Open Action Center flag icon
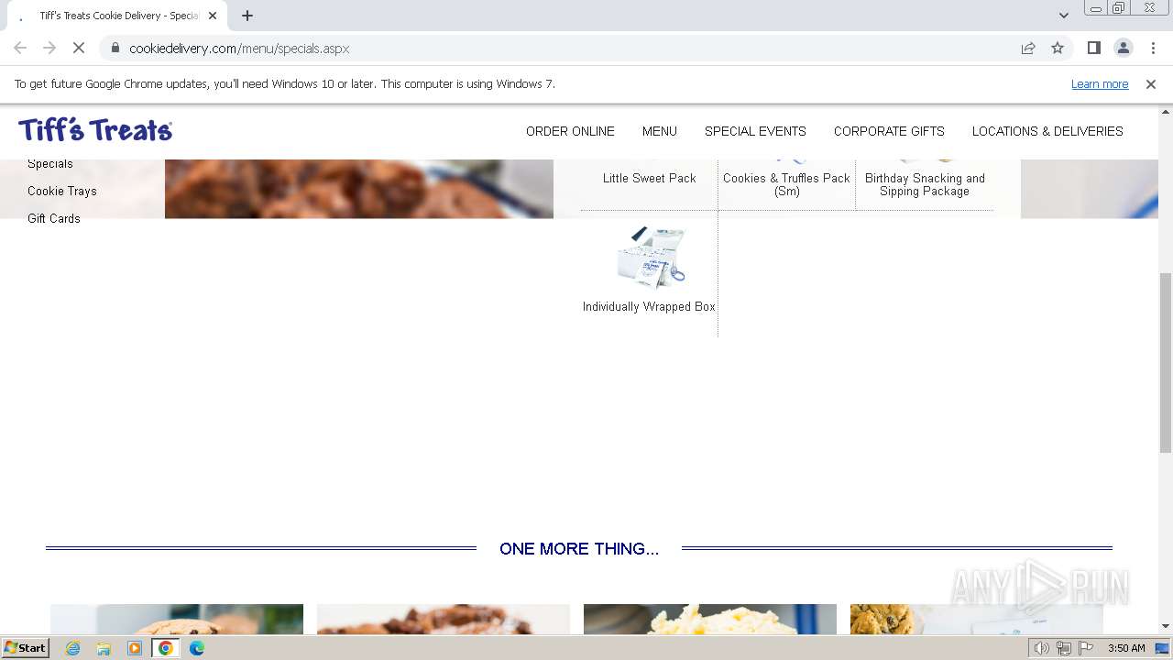 tap(1086, 648)
